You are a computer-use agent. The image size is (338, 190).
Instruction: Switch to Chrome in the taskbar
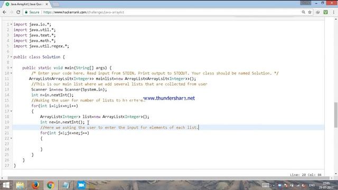click(51, 185)
